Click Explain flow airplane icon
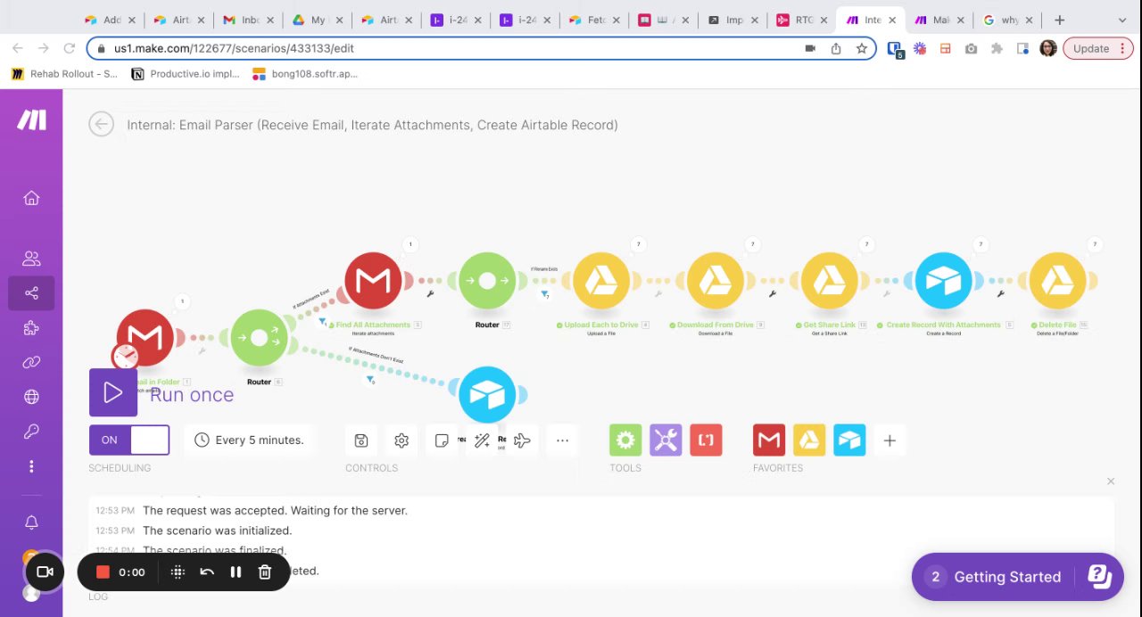This screenshot has height=617, width=1142. click(523, 440)
